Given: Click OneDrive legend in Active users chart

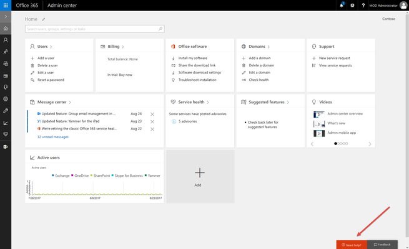Looking at the screenshot, I should (80, 176).
